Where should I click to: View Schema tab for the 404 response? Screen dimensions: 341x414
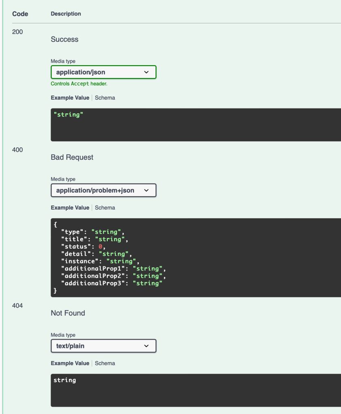click(x=105, y=363)
